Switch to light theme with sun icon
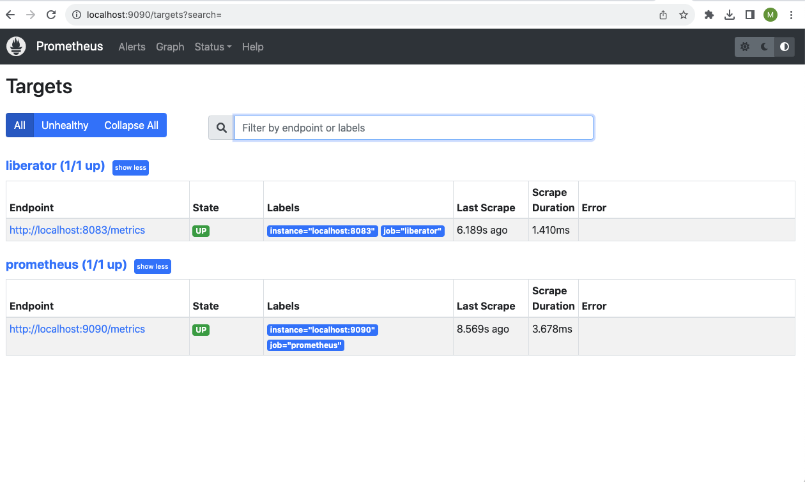The width and height of the screenshot is (805, 482). click(x=745, y=47)
